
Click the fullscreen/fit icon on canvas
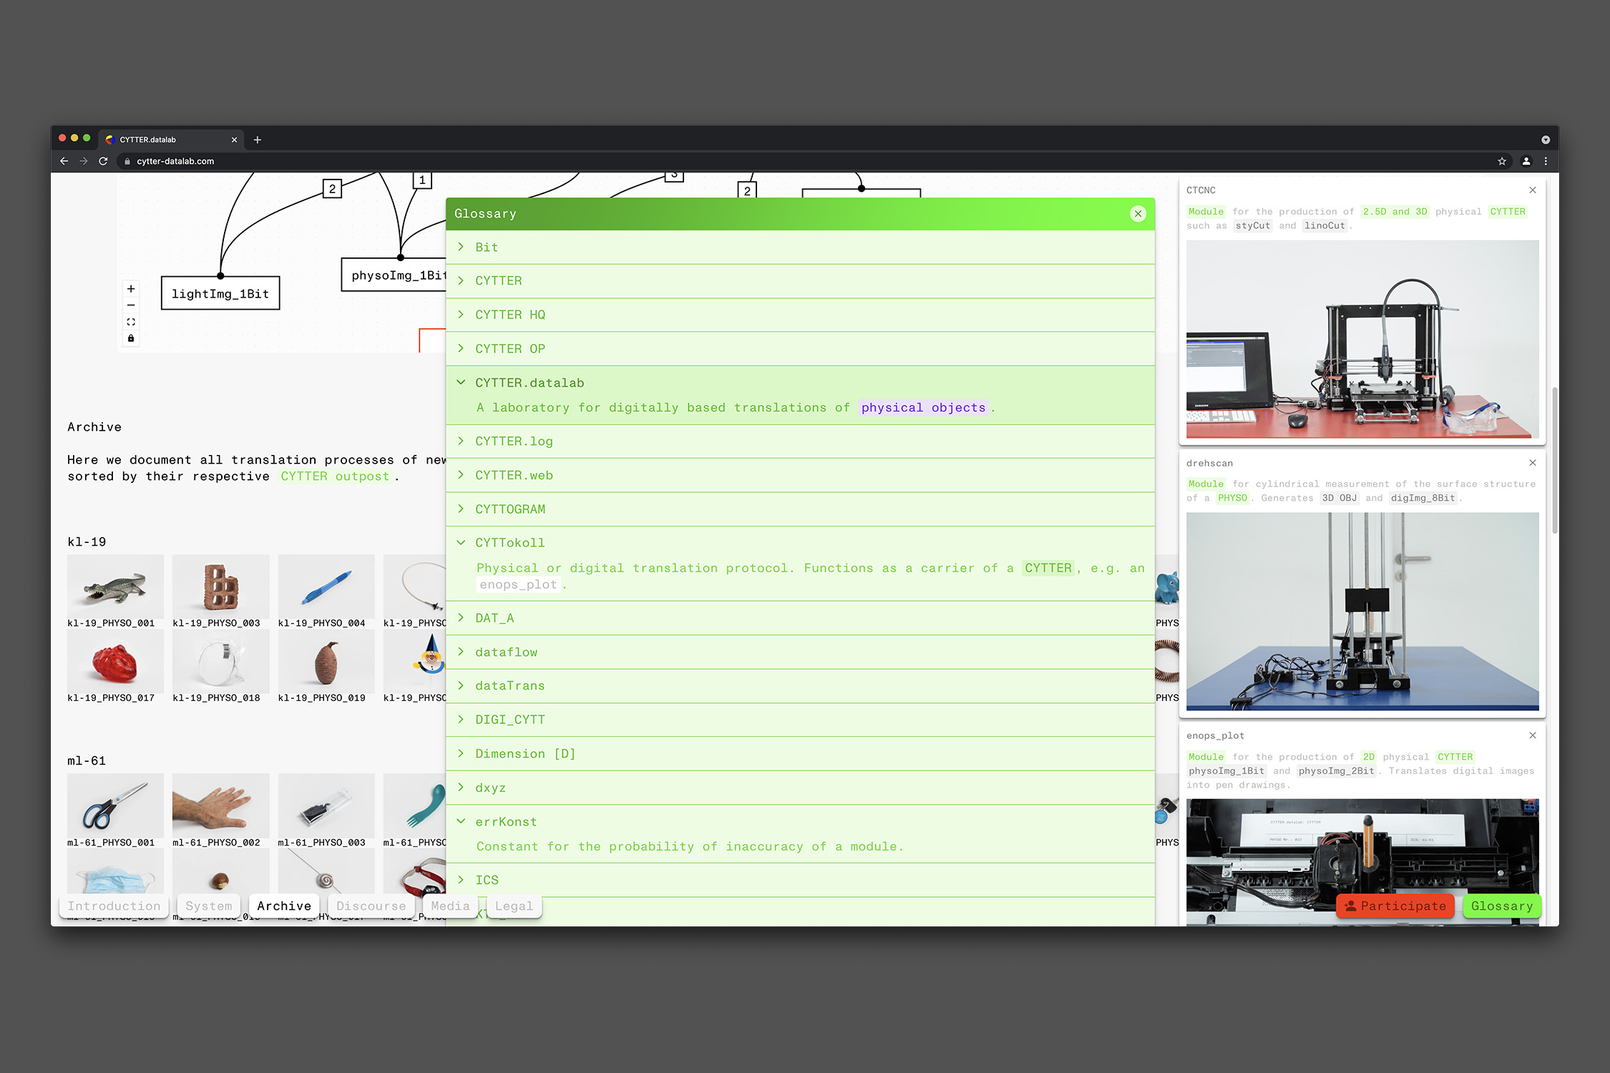point(130,321)
